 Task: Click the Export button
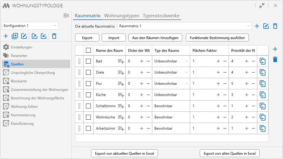(x=87, y=38)
